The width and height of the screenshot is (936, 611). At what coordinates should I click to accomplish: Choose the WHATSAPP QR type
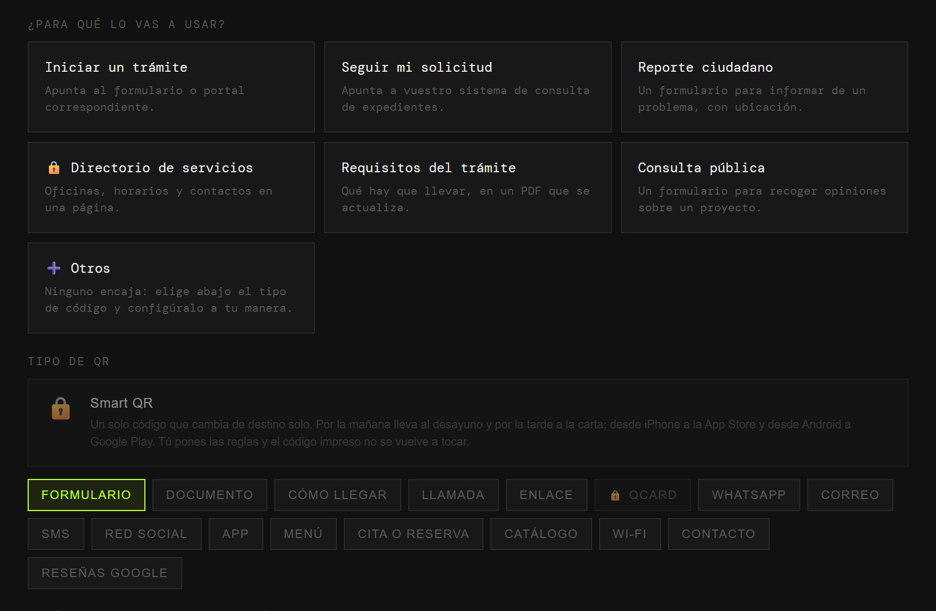pos(749,495)
